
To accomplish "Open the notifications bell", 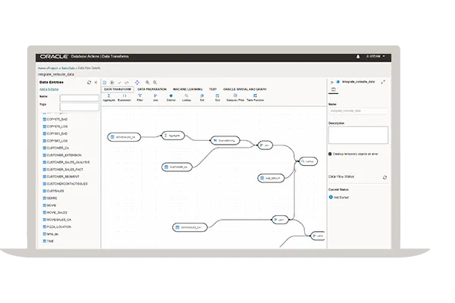I will coord(358,57).
